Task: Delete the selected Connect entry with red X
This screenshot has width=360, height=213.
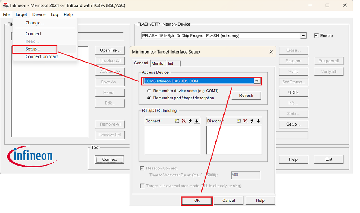Action: coord(183,121)
